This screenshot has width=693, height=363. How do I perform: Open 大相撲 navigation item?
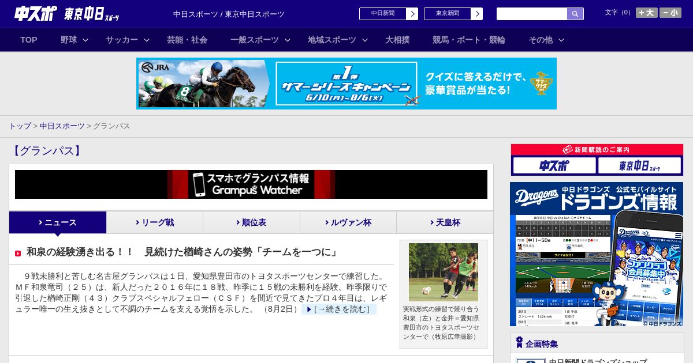coord(397,40)
